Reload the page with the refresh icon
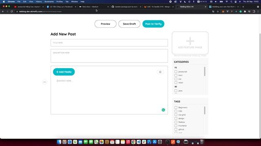 [x=12, y=12]
